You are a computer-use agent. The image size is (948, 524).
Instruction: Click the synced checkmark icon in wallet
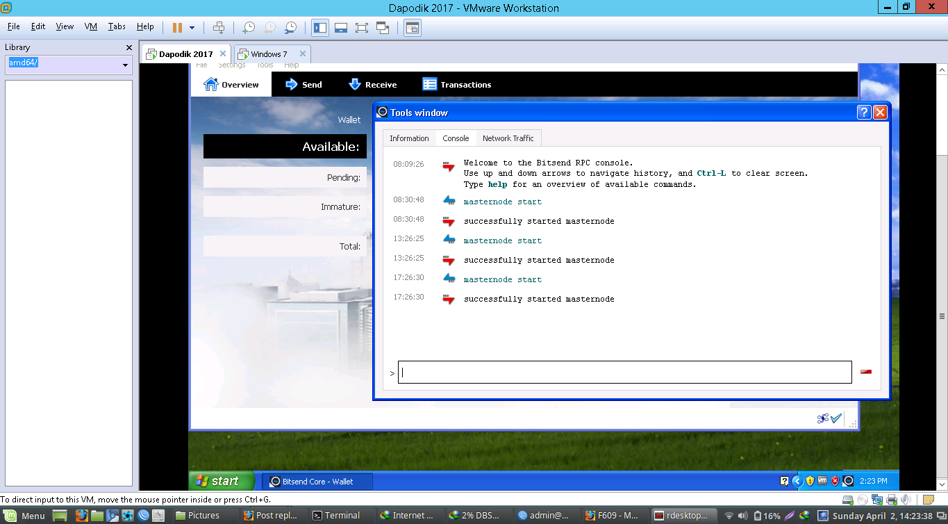click(836, 418)
